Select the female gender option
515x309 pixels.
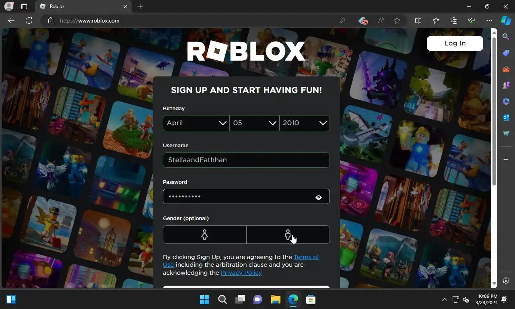pyautogui.click(x=205, y=235)
